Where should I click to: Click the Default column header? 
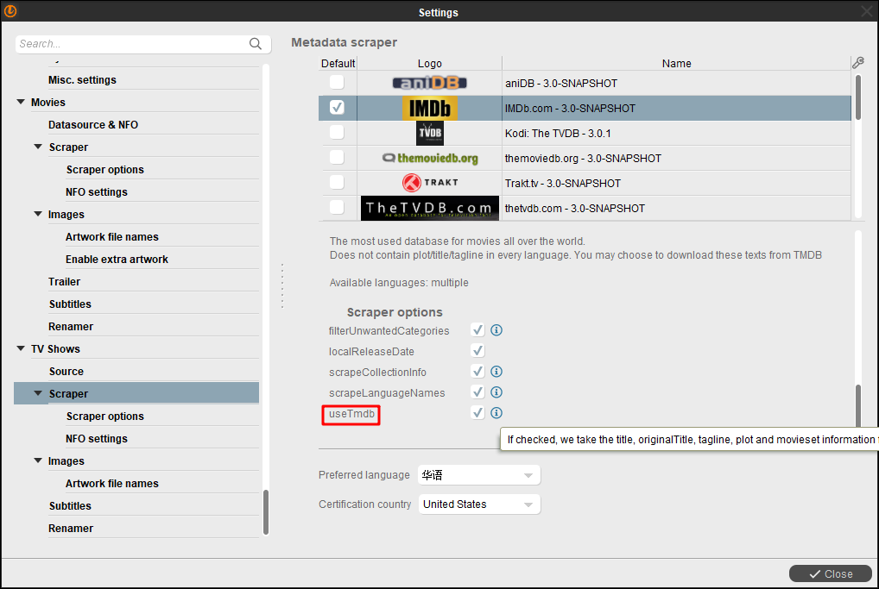[x=338, y=63]
